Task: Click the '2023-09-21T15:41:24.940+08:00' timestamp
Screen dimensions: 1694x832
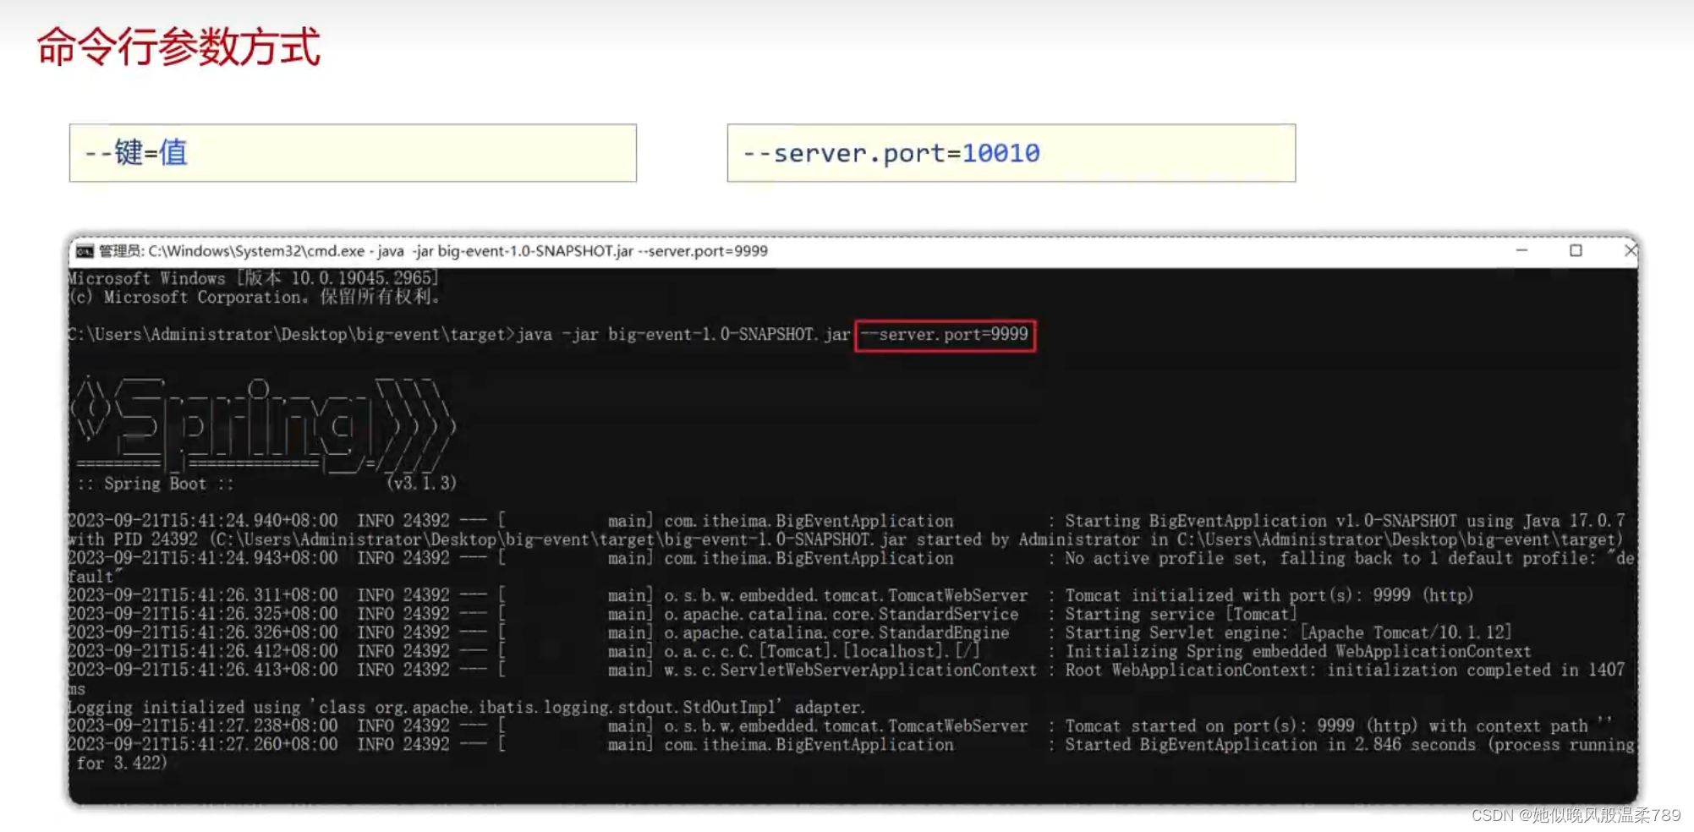Action: (x=203, y=521)
